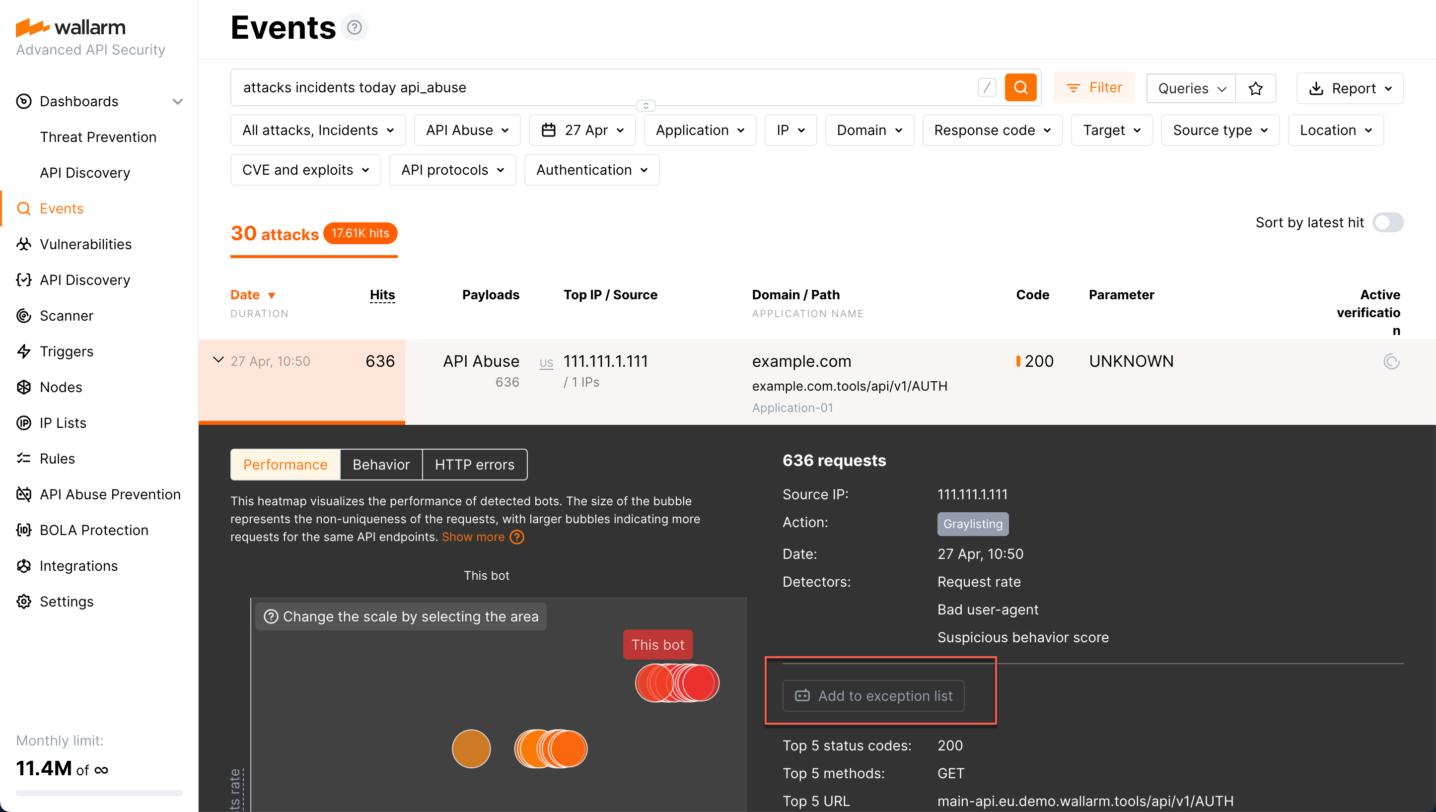The image size is (1436, 812).
Task: Click the Triggers lightning icon
Action: pyautogui.click(x=23, y=351)
